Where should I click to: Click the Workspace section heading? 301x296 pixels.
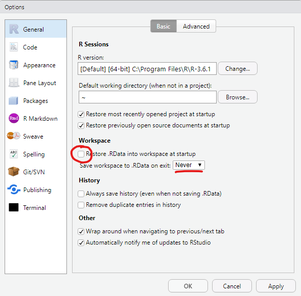coord(95,141)
